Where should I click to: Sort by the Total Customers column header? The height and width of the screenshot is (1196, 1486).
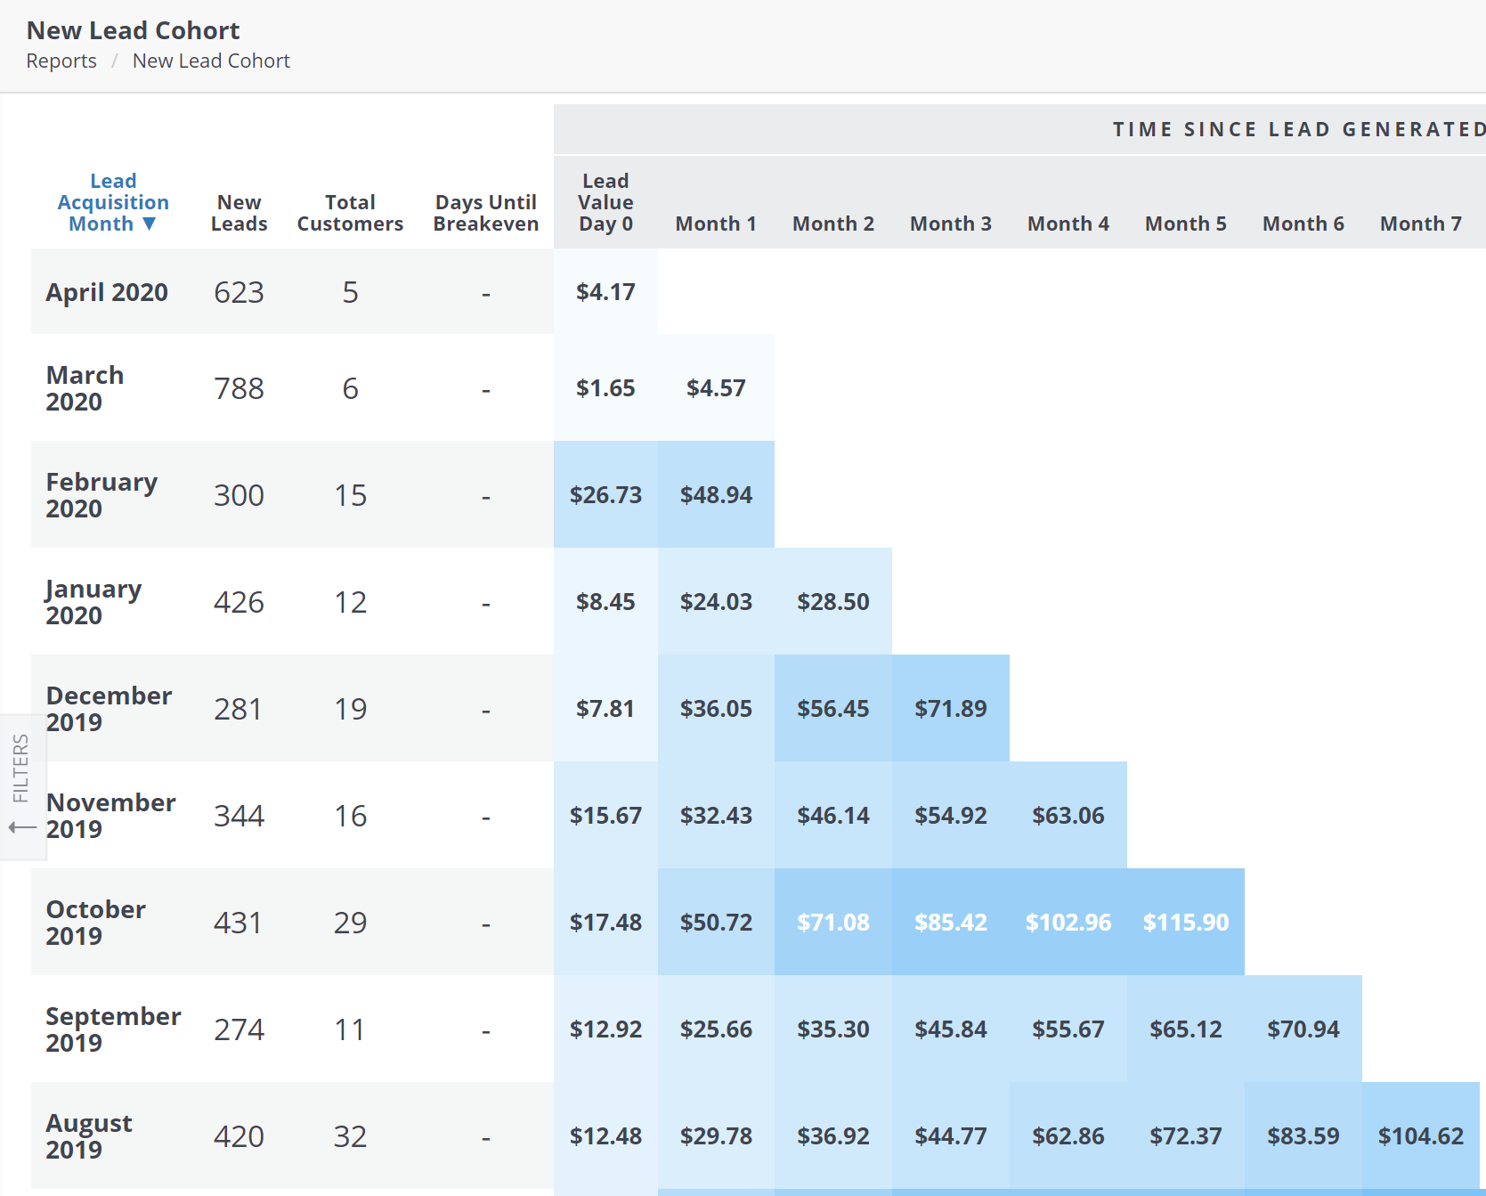pyautogui.click(x=350, y=214)
